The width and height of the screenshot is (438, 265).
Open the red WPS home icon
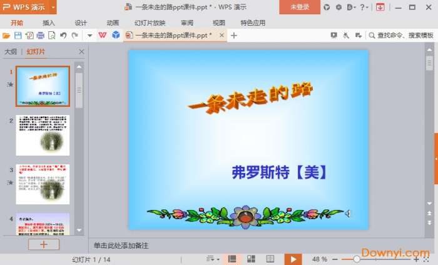(103, 35)
